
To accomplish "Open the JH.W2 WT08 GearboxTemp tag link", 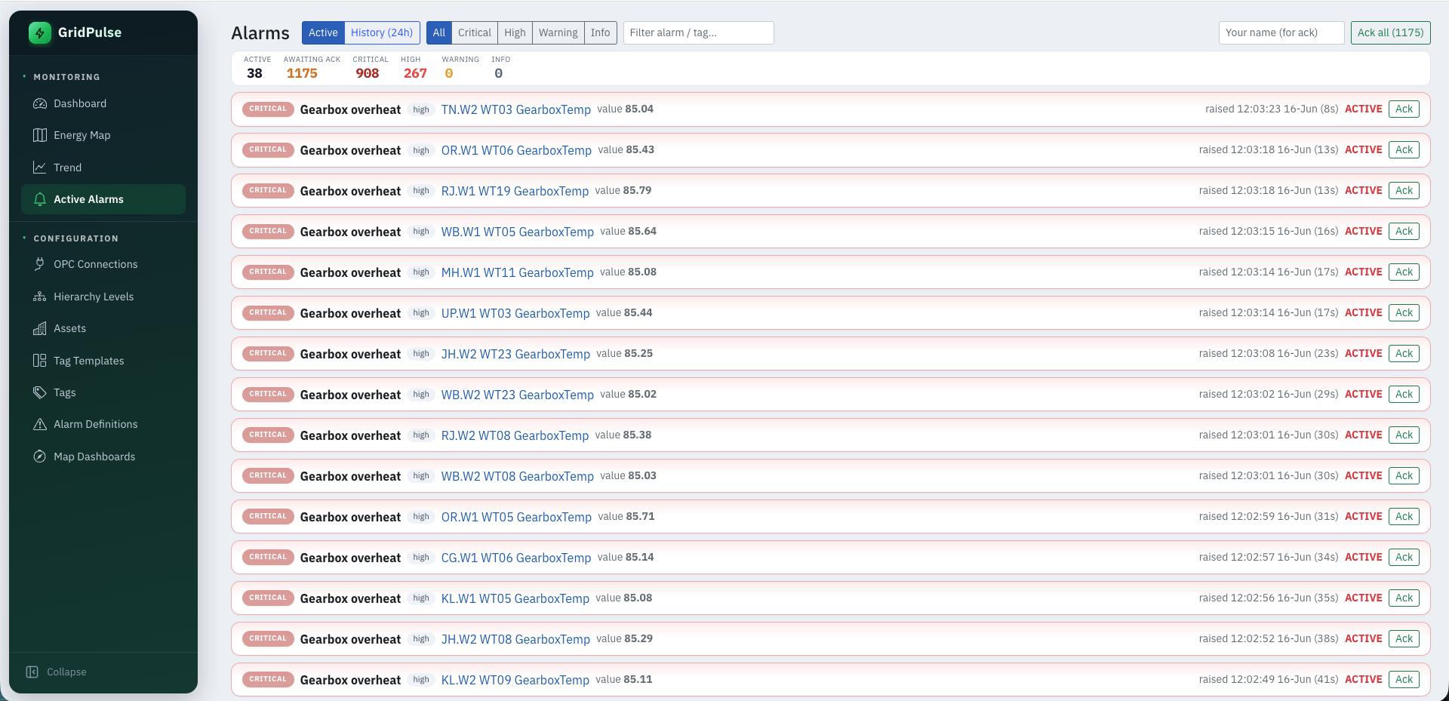I will [x=515, y=639].
